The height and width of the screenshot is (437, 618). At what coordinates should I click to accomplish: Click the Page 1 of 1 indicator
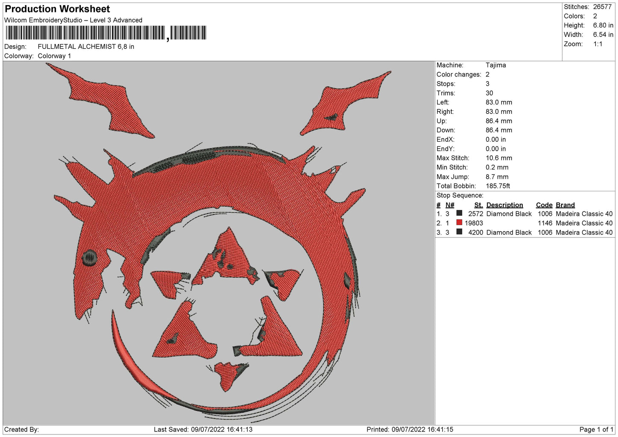tap(596, 430)
